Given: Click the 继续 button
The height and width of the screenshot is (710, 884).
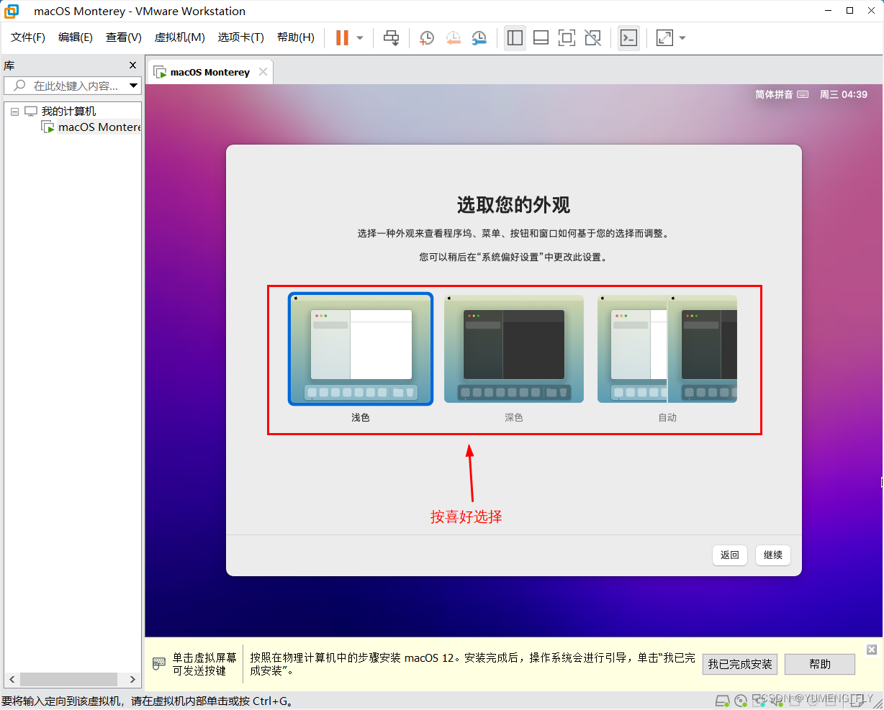Looking at the screenshot, I should [x=773, y=555].
